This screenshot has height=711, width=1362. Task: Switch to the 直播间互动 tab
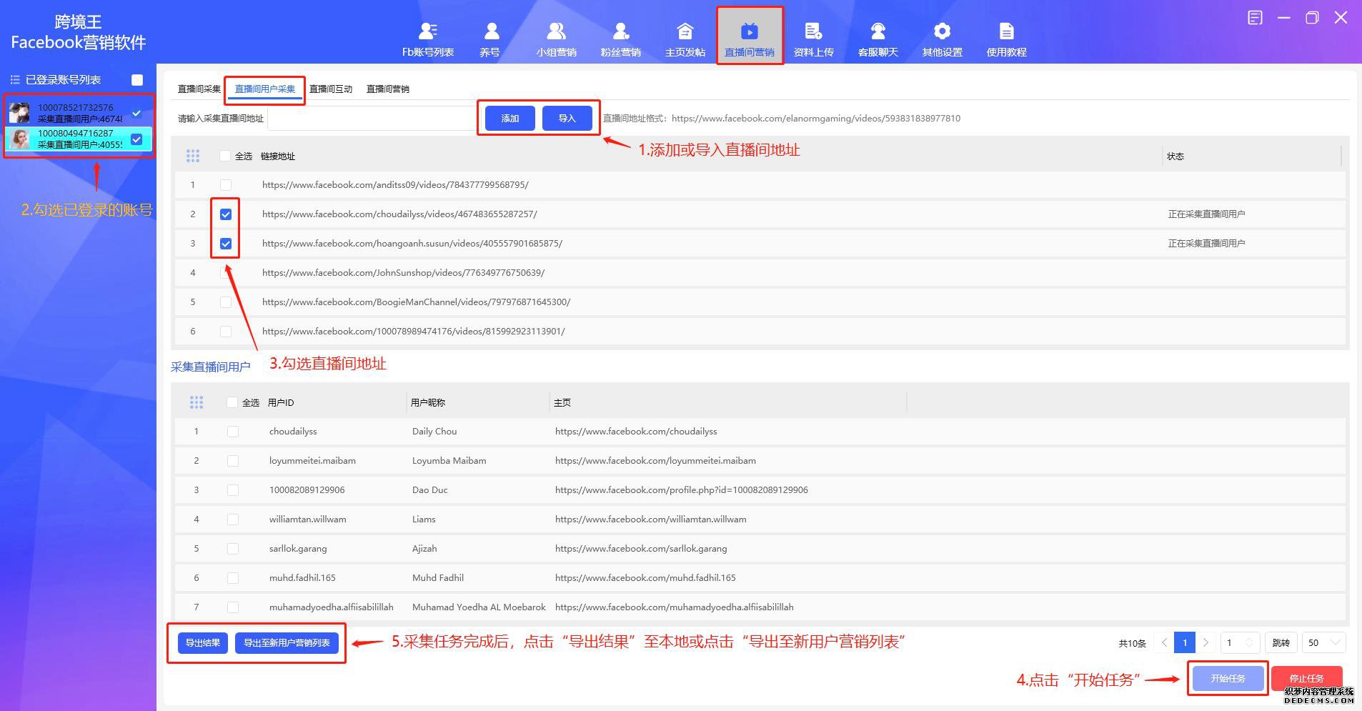(x=331, y=89)
